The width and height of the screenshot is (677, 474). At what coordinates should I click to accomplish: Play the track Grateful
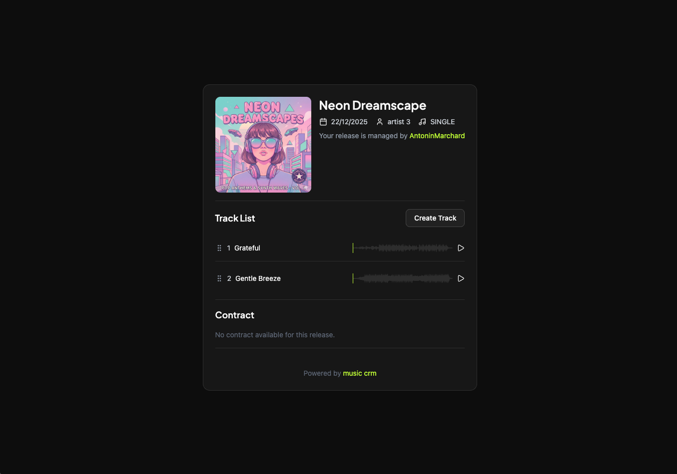tap(460, 247)
